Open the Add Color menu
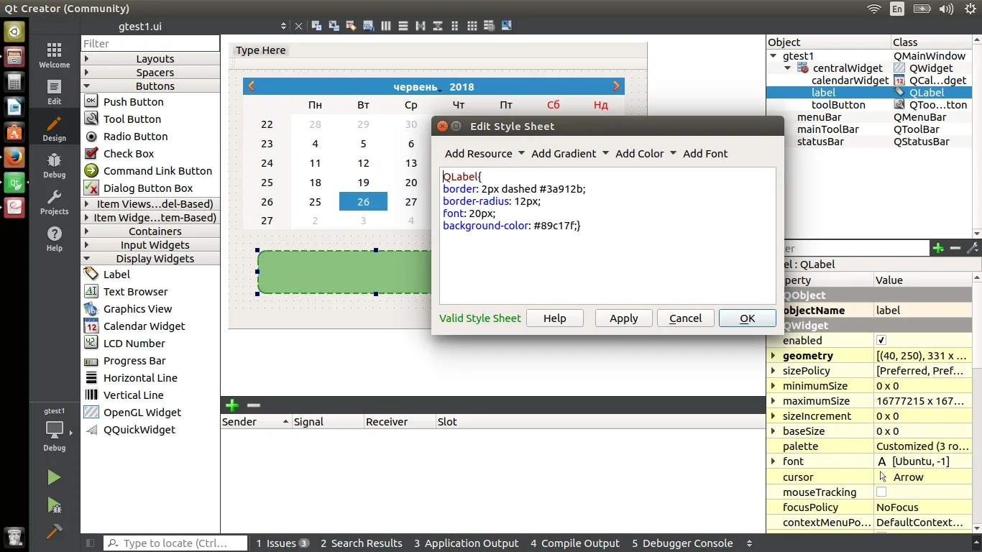982x552 pixels. click(646, 154)
